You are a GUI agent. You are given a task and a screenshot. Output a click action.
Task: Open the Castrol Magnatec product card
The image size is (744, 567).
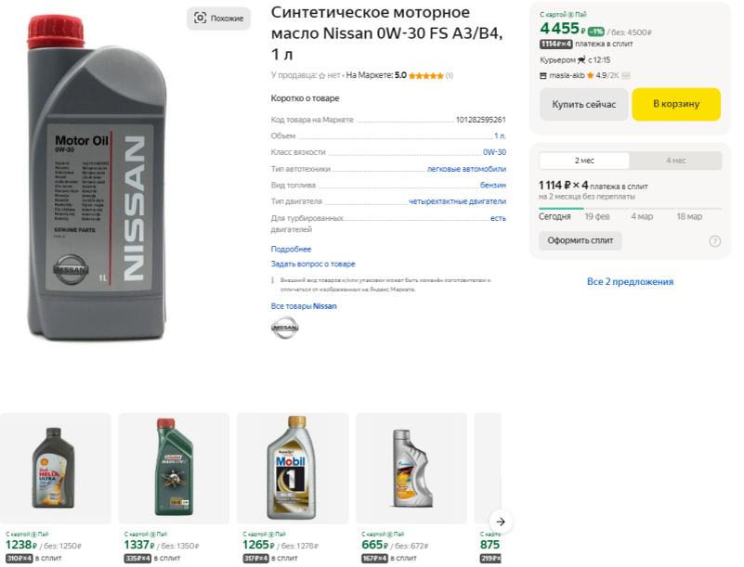174,469
